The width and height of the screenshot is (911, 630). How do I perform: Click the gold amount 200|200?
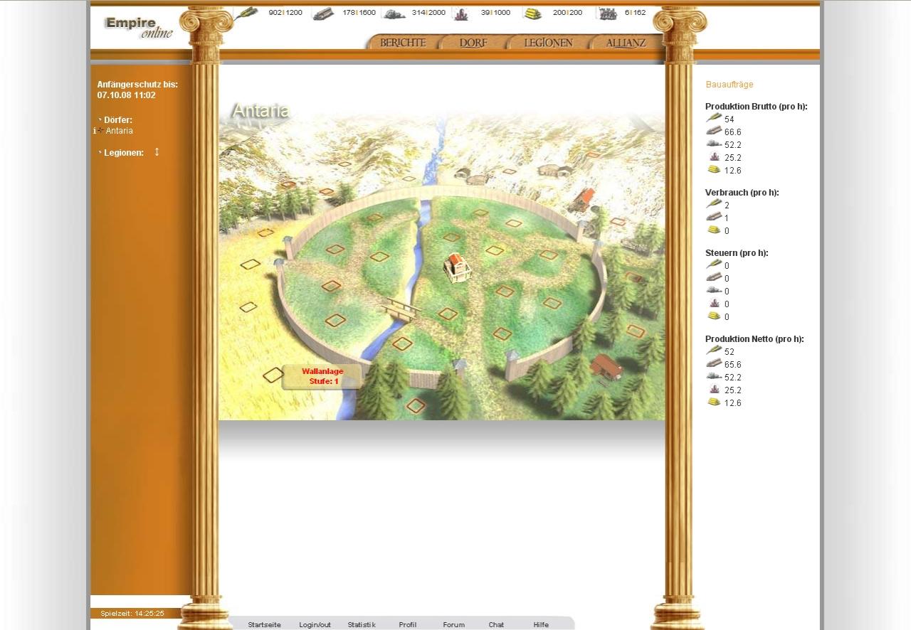click(x=567, y=13)
